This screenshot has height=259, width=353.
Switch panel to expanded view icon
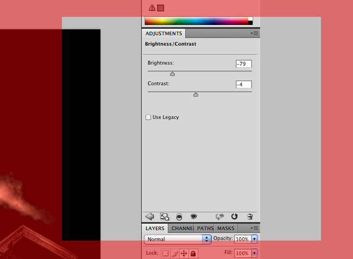[x=165, y=216]
